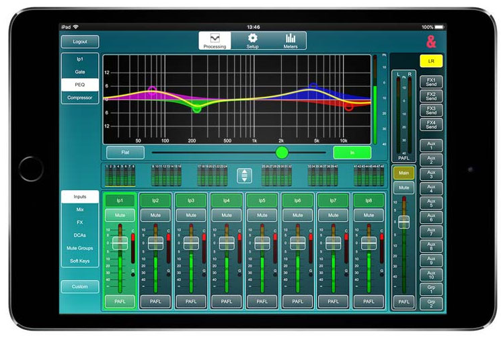
Task: Select the yellow LR mix button
Action: tap(431, 61)
